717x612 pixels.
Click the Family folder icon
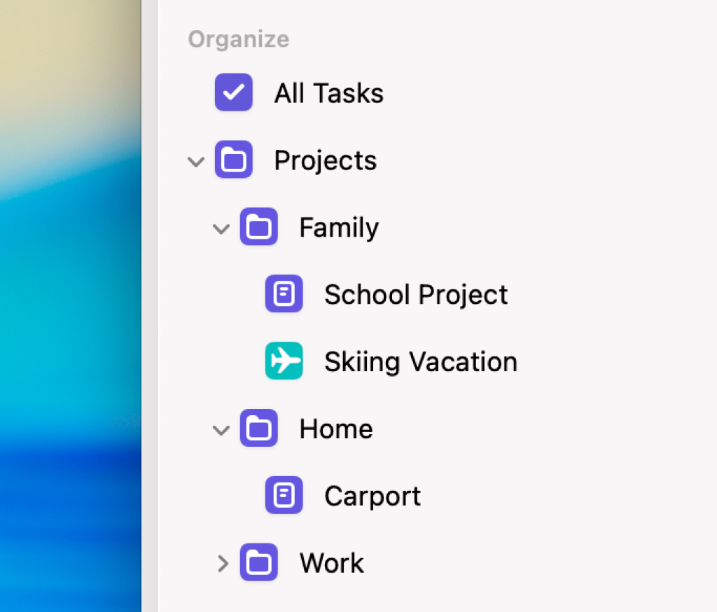coord(258,227)
